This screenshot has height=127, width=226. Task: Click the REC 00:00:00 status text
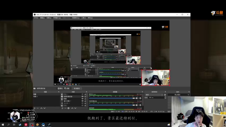point(143,111)
